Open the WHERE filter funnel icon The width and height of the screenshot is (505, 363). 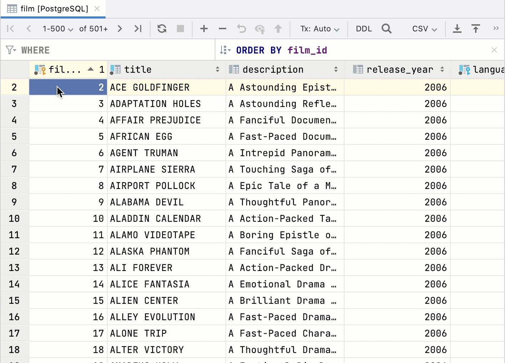point(10,50)
